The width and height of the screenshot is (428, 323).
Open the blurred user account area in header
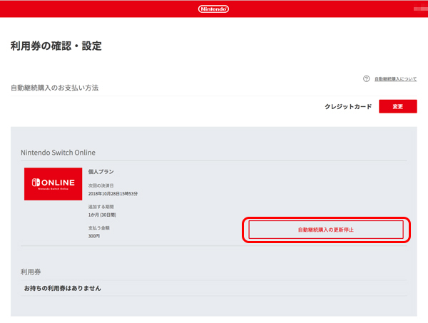[421, 9]
